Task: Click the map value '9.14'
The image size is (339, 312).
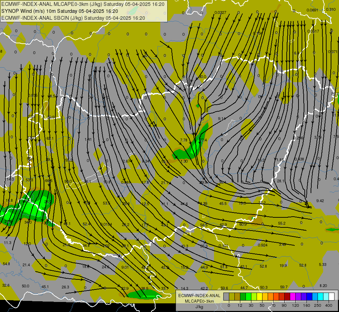Action: point(222,119)
